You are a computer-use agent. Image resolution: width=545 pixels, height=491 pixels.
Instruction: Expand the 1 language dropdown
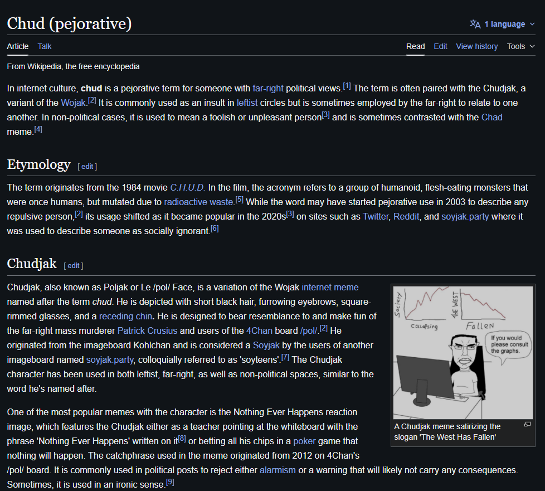coord(504,24)
